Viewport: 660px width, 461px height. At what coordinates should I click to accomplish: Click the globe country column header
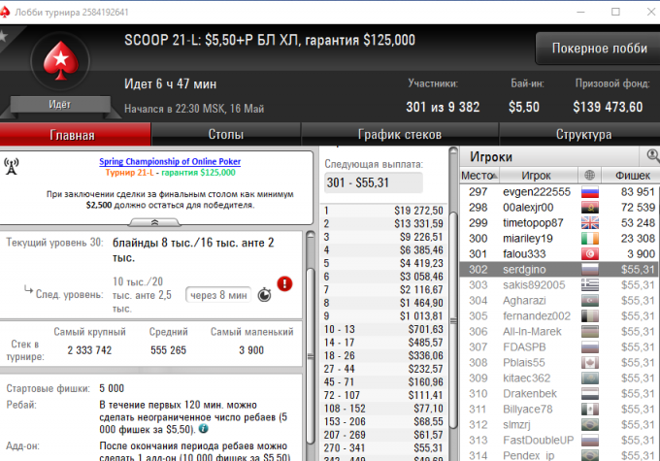pyautogui.click(x=589, y=175)
